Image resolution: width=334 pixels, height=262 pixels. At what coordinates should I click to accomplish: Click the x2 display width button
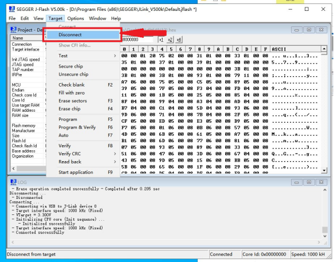pos(170,40)
